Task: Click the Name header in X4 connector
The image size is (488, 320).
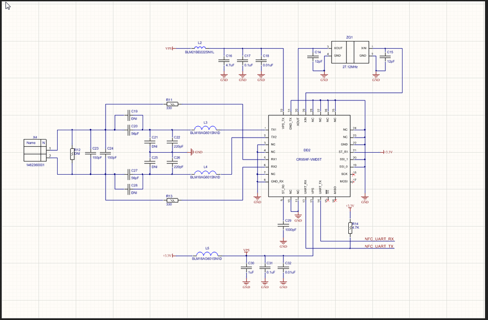Action: pyautogui.click(x=31, y=143)
